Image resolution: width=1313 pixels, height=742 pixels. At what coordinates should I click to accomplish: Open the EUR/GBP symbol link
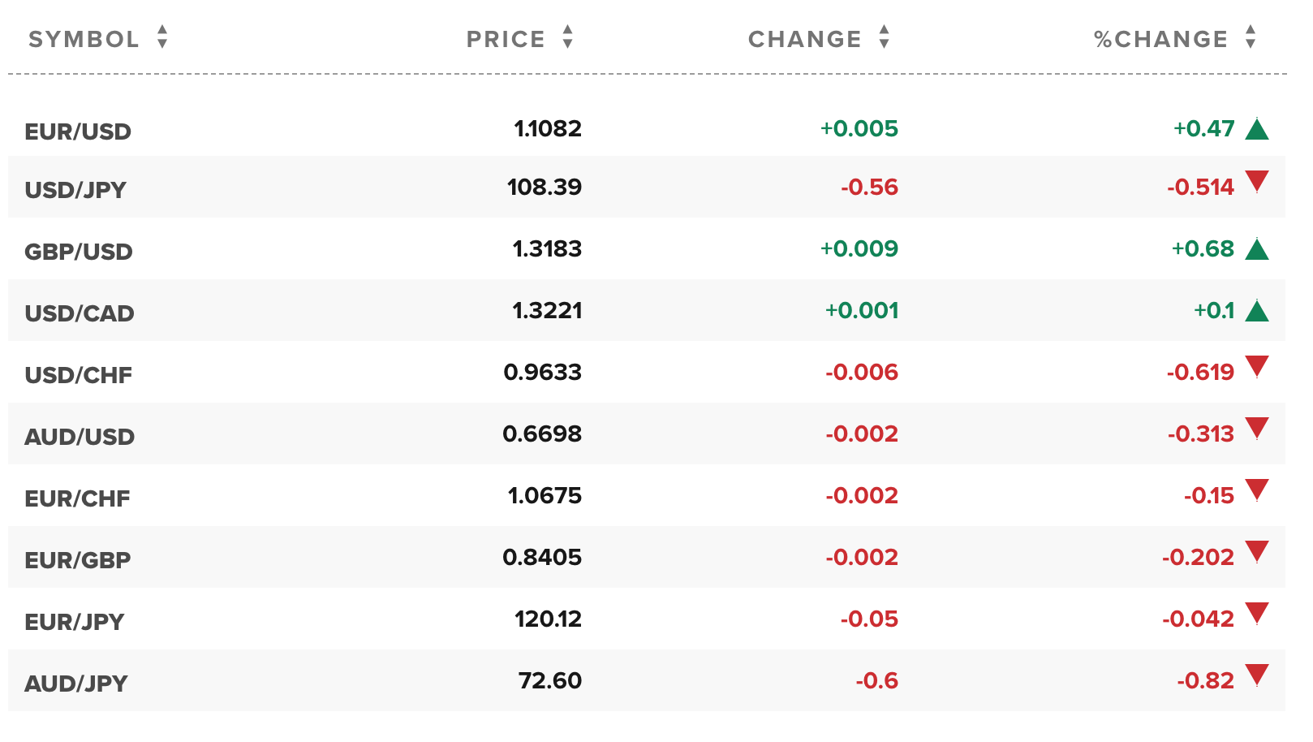[78, 560]
